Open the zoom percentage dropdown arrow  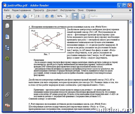coord(67,16)
